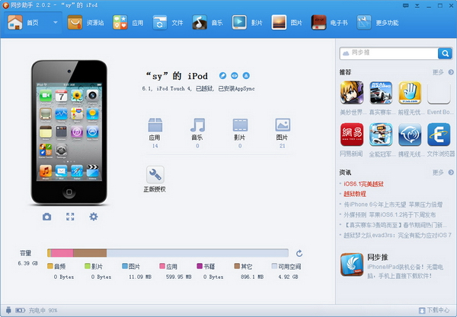Open the 真实赛车 app icon
Image resolution: width=457 pixels, height=317 pixels.
[x=381, y=93]
